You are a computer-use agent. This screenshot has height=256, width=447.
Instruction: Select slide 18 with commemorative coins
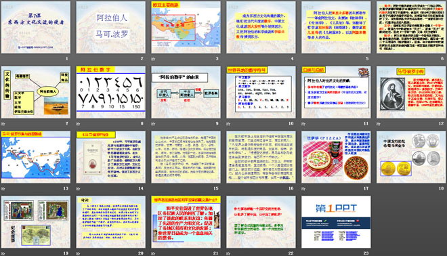(x=411, y=157)
